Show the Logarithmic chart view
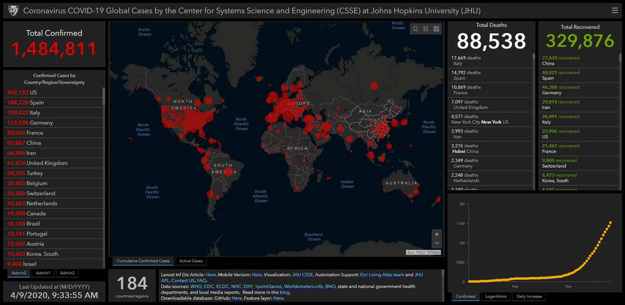 pyautogui.click(x=495, y=296)
